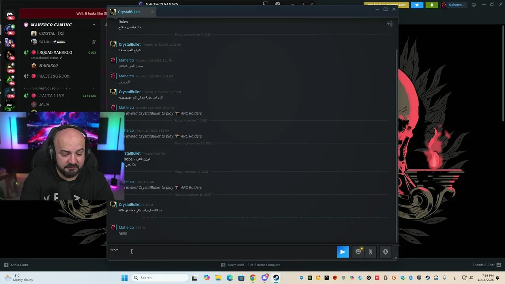Open File Explorer from the taskbar
The image size is (505, 284).
click(x=218, y=278)
